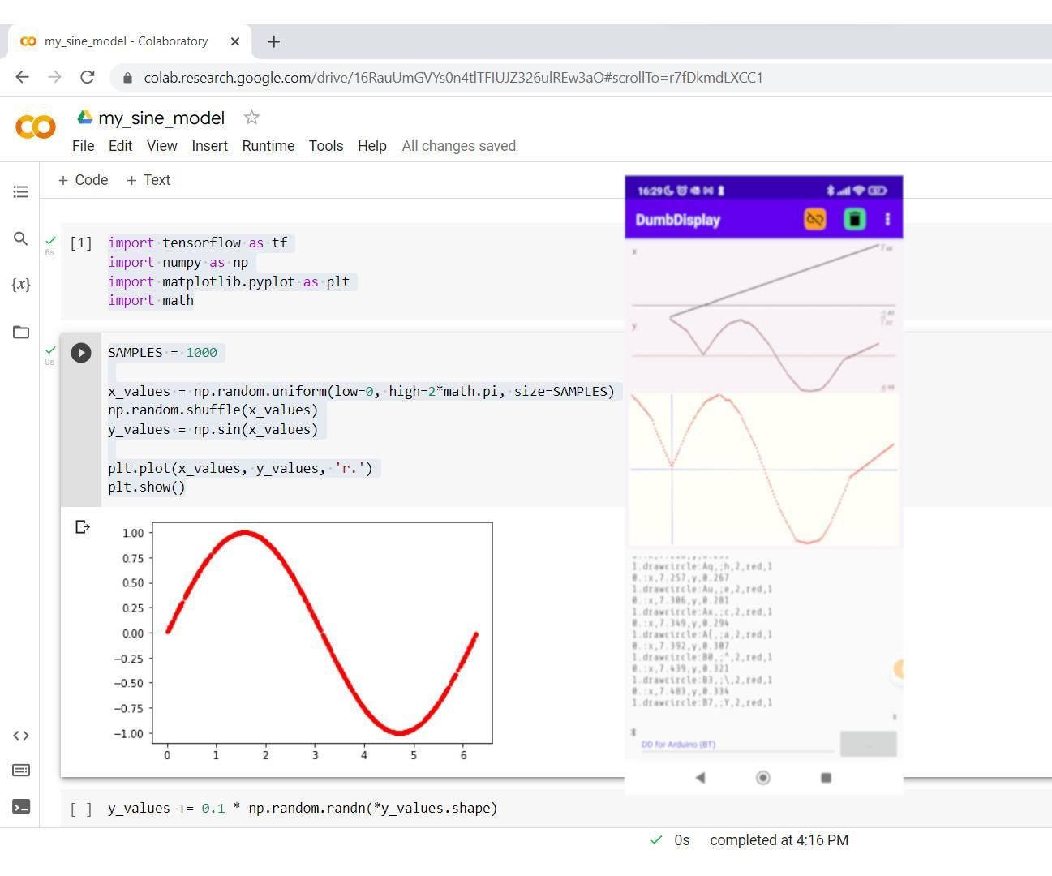The image size is (1052, 876).
Task: Open the Runtime menu
Action: pyautogui.click(x=268, y=146)
